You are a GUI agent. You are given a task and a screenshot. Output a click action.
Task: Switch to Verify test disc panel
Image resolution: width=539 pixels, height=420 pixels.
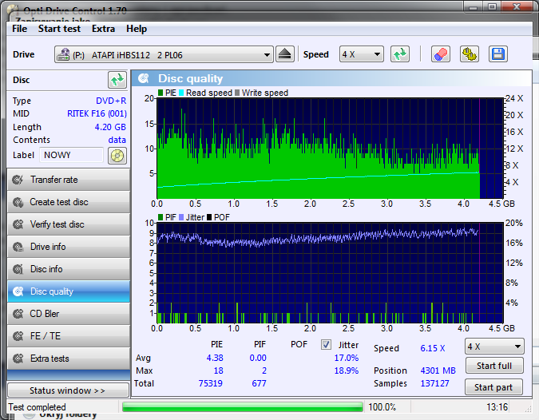point(69,224)
